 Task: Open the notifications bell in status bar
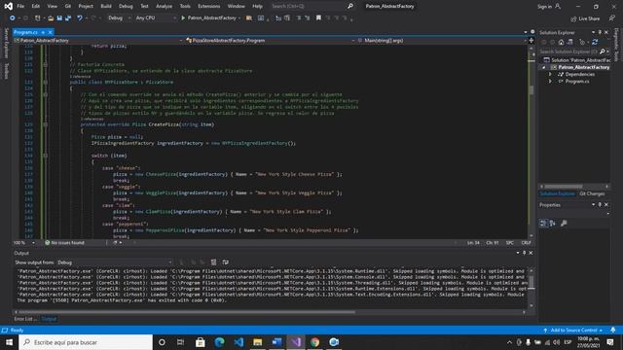point(613,331)
